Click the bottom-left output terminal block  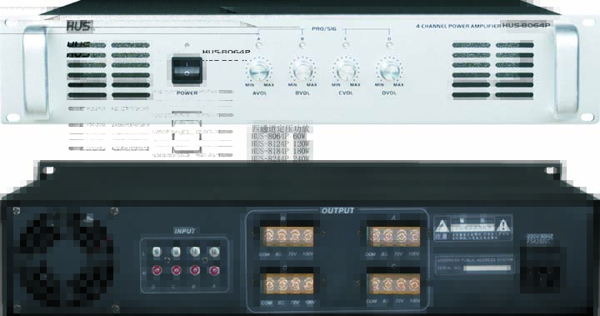coord(287,283)
